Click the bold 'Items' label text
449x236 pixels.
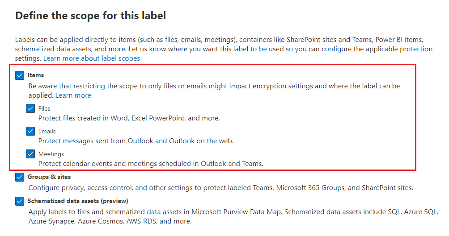tap(36, 75)
